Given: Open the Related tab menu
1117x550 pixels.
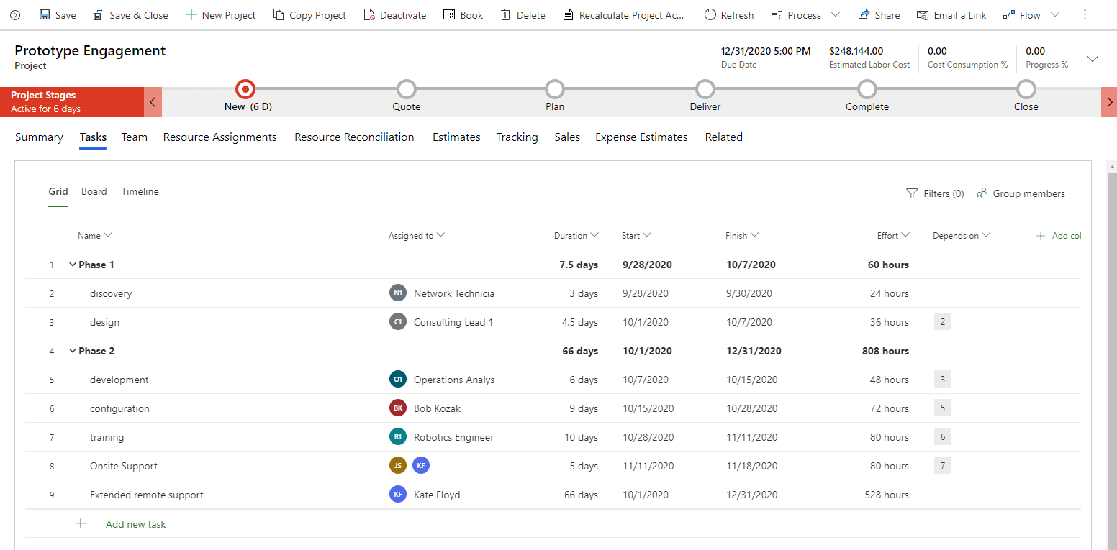Looking at the screenshot, I should [x=723, y=137].
